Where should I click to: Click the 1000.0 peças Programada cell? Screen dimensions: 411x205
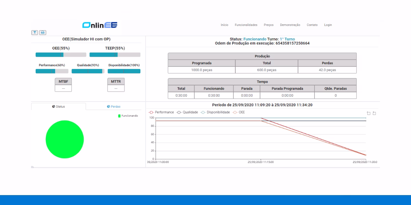(202, 70)
